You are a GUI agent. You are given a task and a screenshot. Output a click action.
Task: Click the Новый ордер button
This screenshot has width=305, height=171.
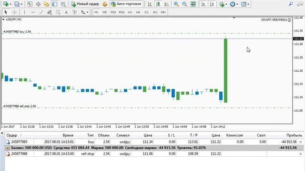tap(85, 4)
